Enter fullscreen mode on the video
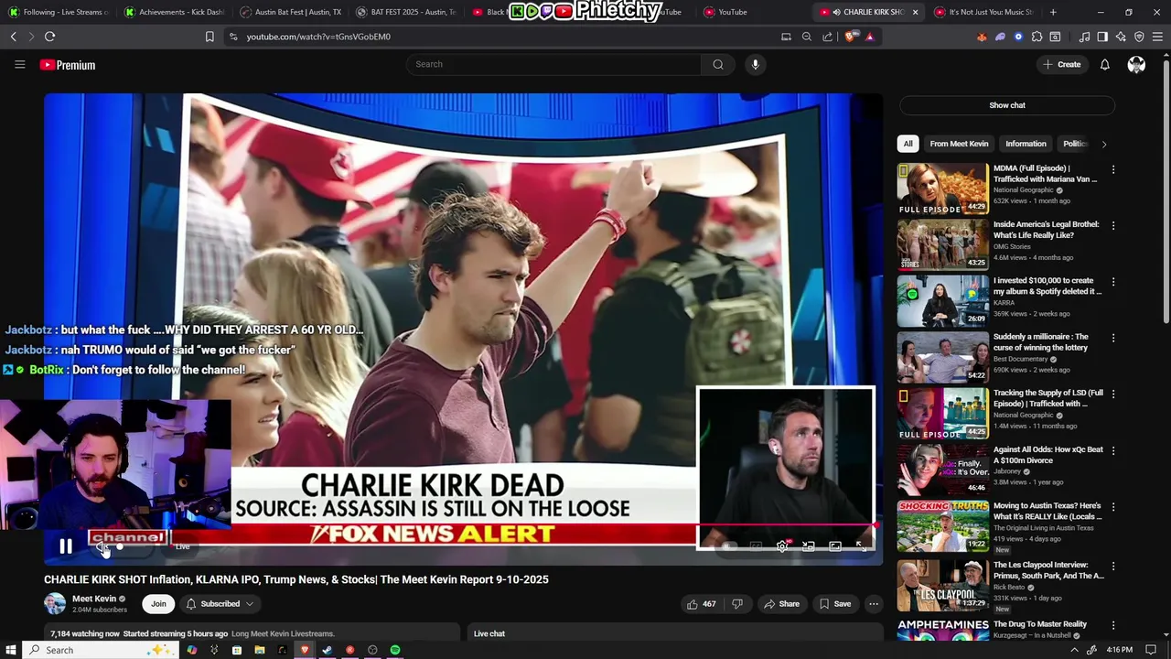Image resolution: width=1171 pixels, height=659 pixels. tap(861, 546)
